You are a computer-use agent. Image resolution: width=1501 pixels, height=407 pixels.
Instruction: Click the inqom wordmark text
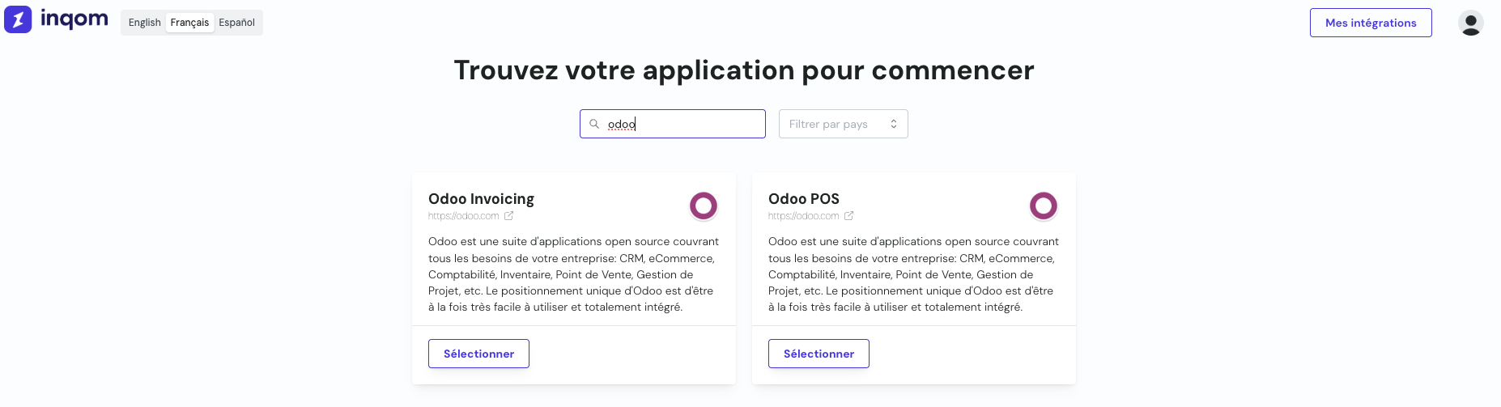tap(74, 19)
